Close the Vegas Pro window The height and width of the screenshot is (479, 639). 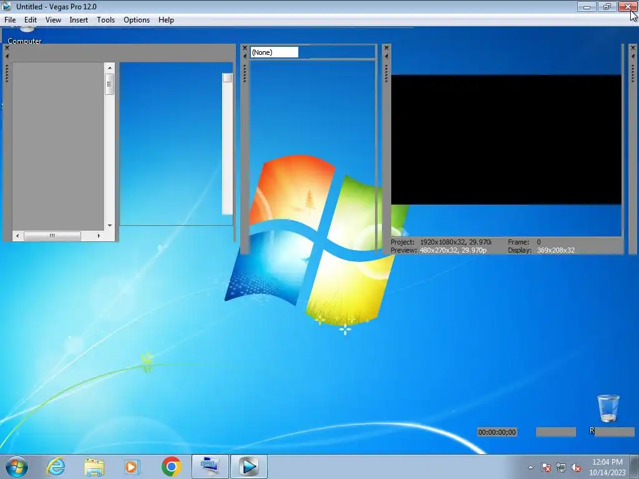628,7
